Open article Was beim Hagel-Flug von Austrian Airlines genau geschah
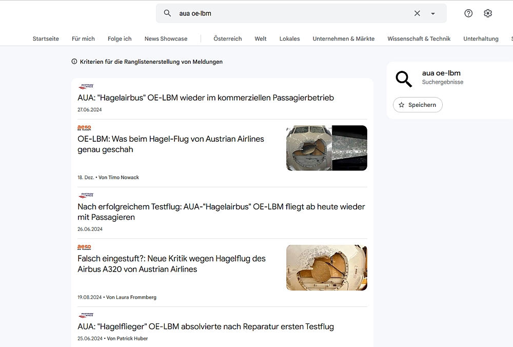 171,144
